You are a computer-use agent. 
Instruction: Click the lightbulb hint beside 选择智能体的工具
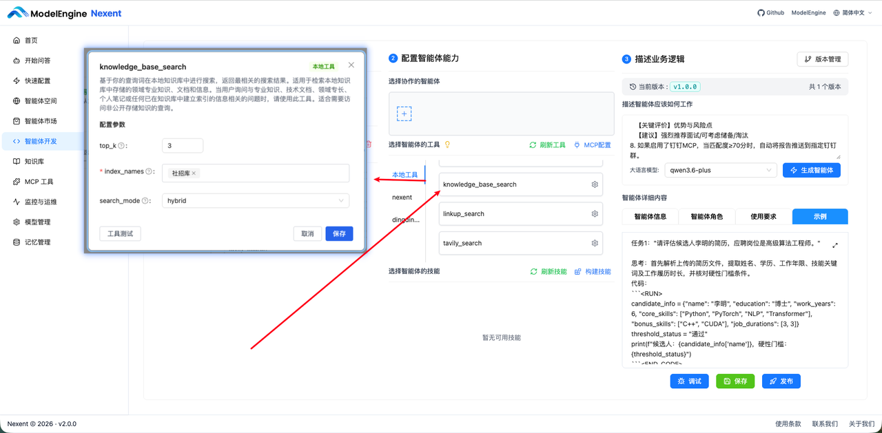tap(447, 143)
